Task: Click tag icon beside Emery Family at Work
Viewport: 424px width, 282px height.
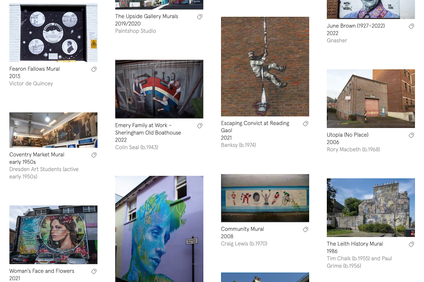Action: click(x=200, y=126)
